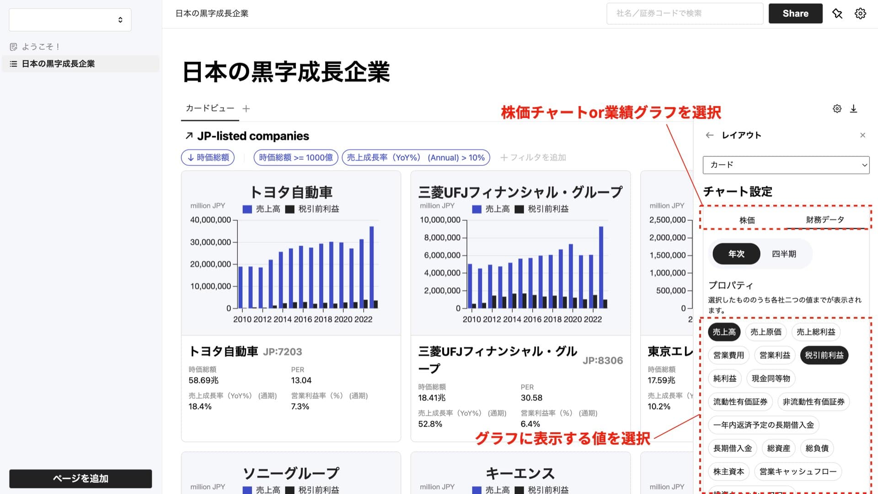Image resolution: width=878 pixels, height=494 pixels.
Task: Switch to the 株価 chart tab
Action: 747,220
